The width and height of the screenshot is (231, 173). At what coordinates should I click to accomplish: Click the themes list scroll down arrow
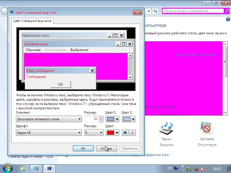(225, 113)
